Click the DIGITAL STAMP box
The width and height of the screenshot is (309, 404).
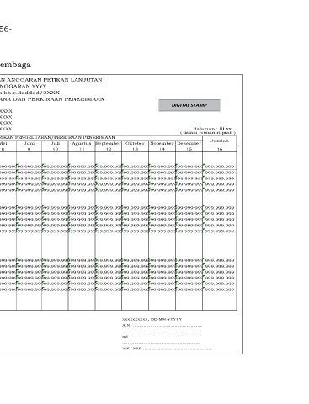189,105
